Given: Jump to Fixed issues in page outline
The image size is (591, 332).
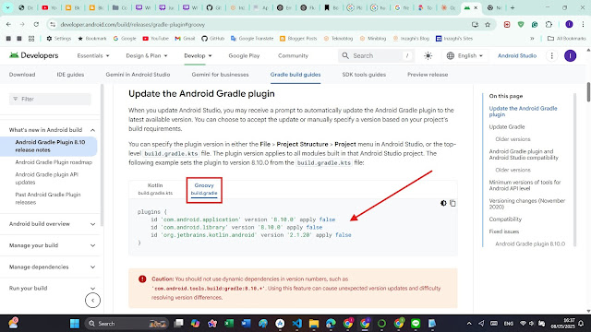Looking at the screenshot, I should click(504, 231).
